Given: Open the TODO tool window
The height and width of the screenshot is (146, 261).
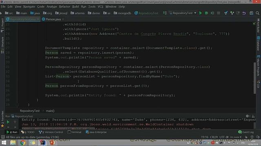Looking at the screenshot, I should (28, 132).
